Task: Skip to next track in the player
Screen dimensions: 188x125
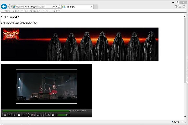Action: click(x=19, y=115)
